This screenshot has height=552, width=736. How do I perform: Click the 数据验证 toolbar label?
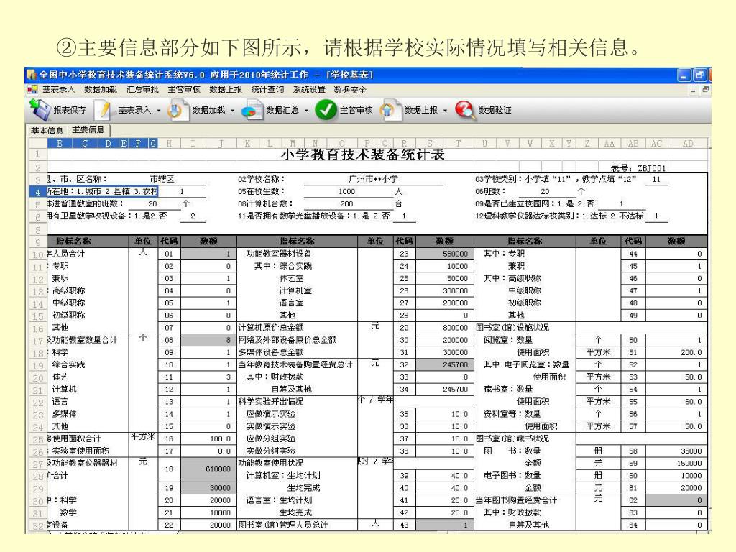tap(494, 110)
